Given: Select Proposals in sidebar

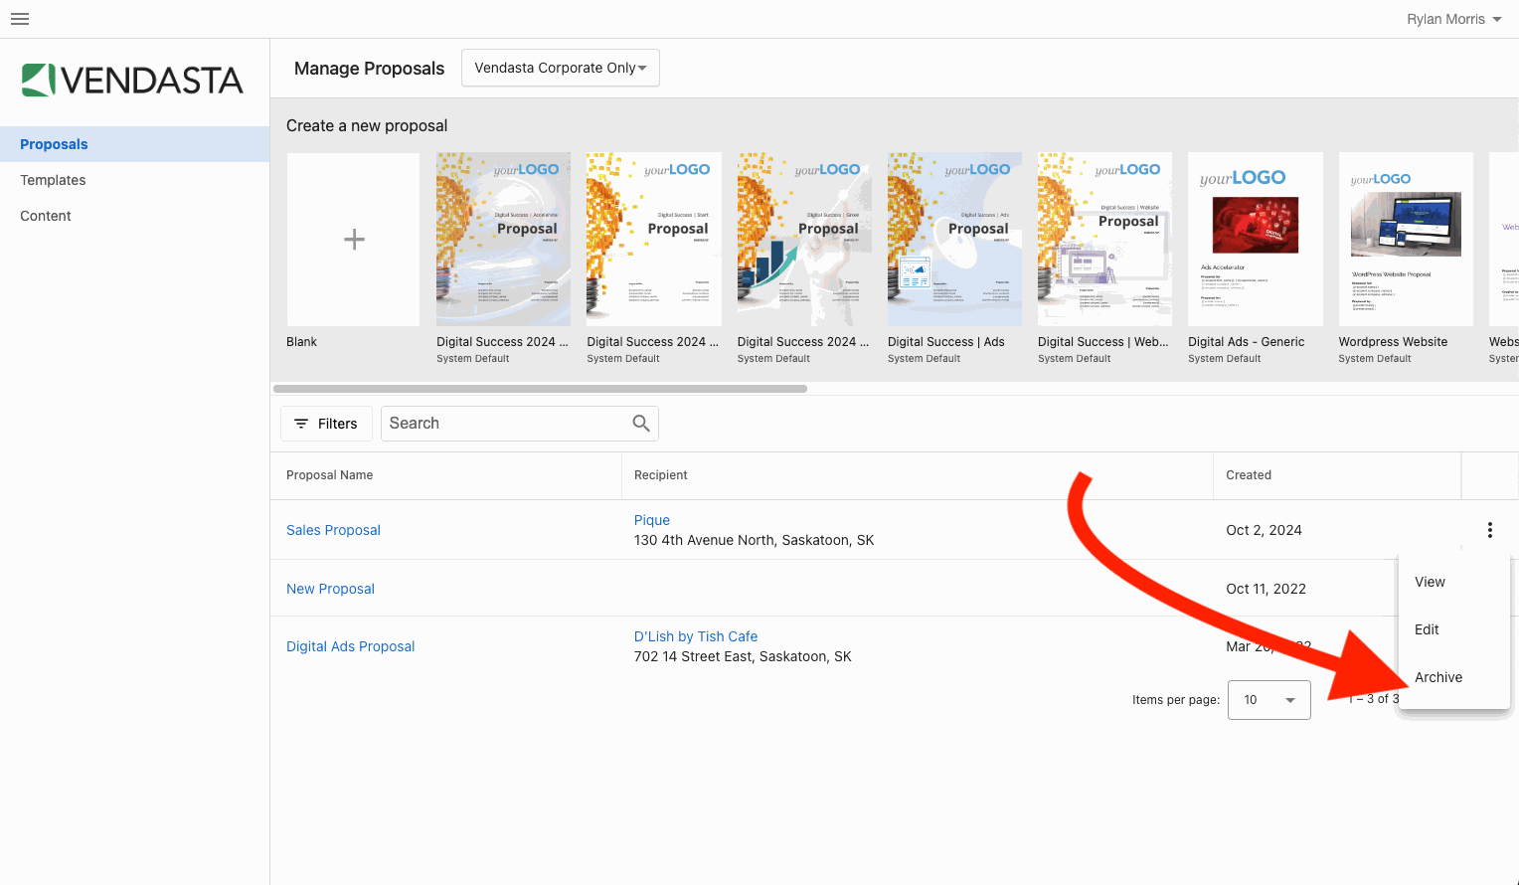Looking at the screenshot, I should coord(135,144).
